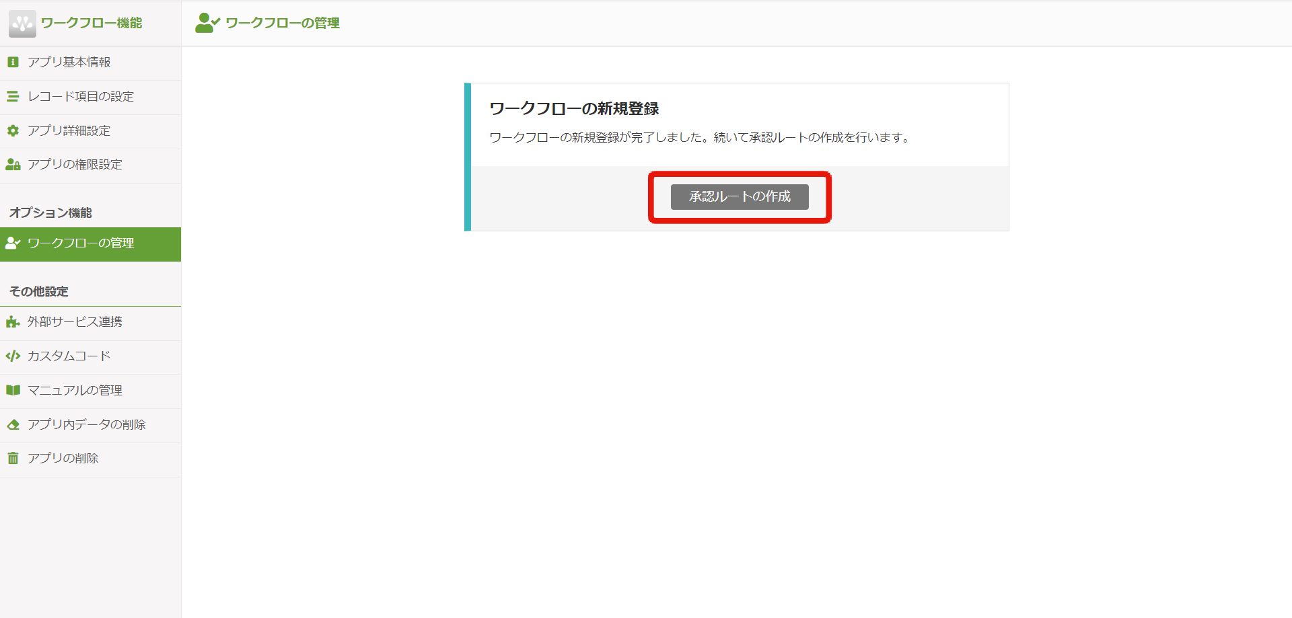Click the ワークフロー機能 app logo icon
1292x618 pixels.
(22, 24)
